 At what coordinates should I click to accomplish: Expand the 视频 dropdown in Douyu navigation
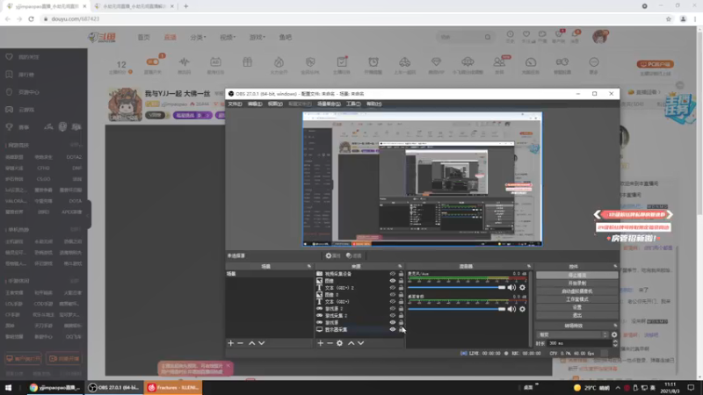228,37
